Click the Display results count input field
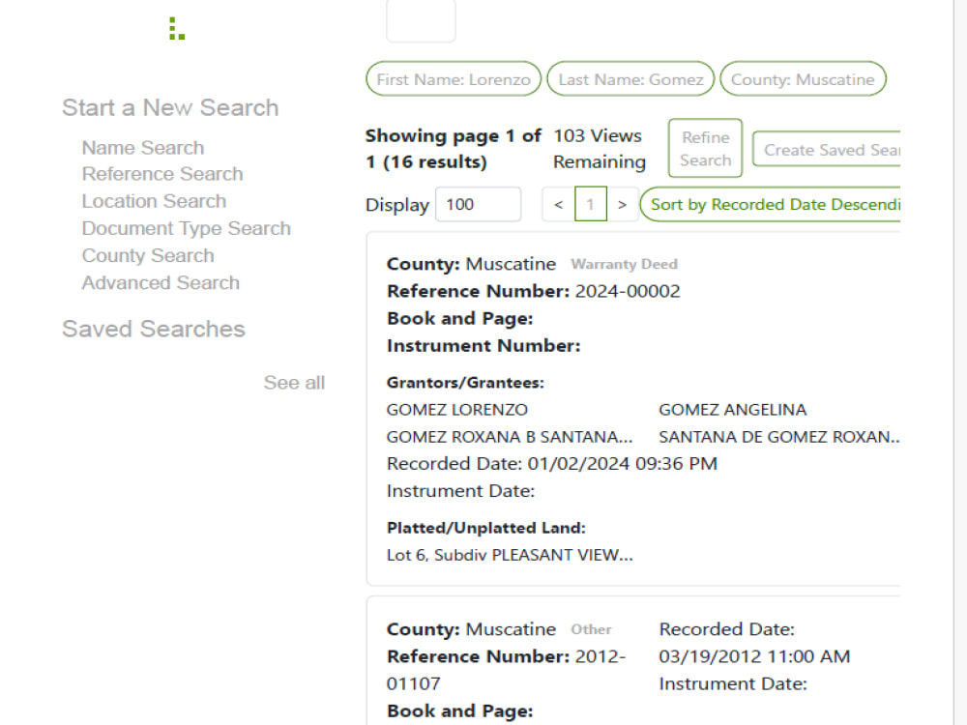This screenshot has width=967, height=725. (x=478, y=204)
